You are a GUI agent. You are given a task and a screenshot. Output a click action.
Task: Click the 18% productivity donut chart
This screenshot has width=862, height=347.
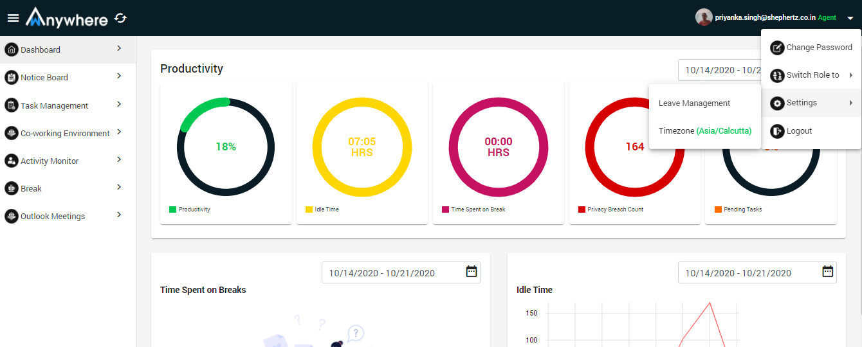226,147
